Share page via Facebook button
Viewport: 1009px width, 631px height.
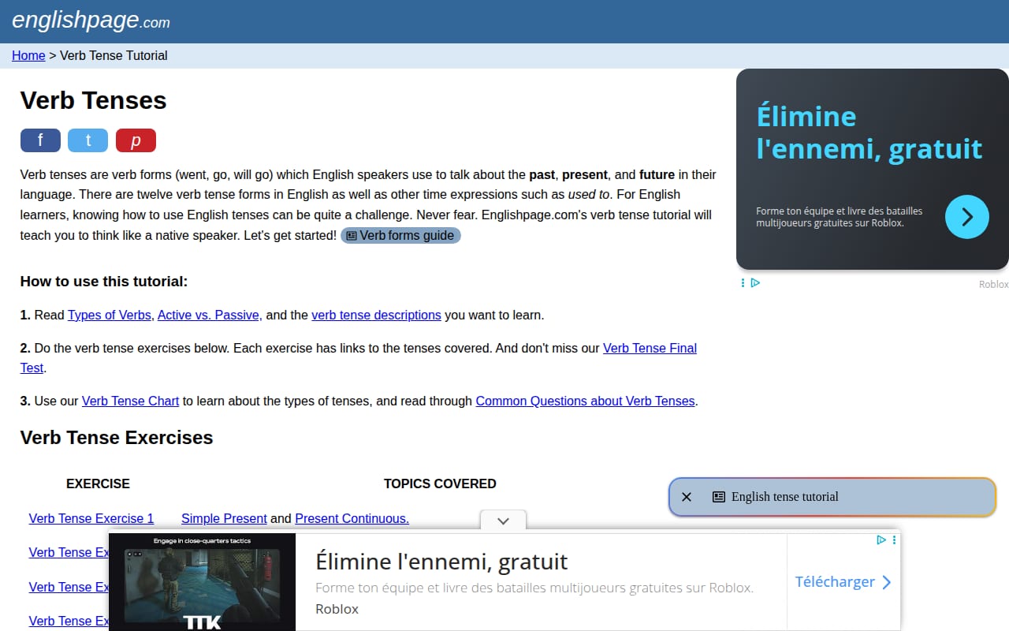pos(40,140)
